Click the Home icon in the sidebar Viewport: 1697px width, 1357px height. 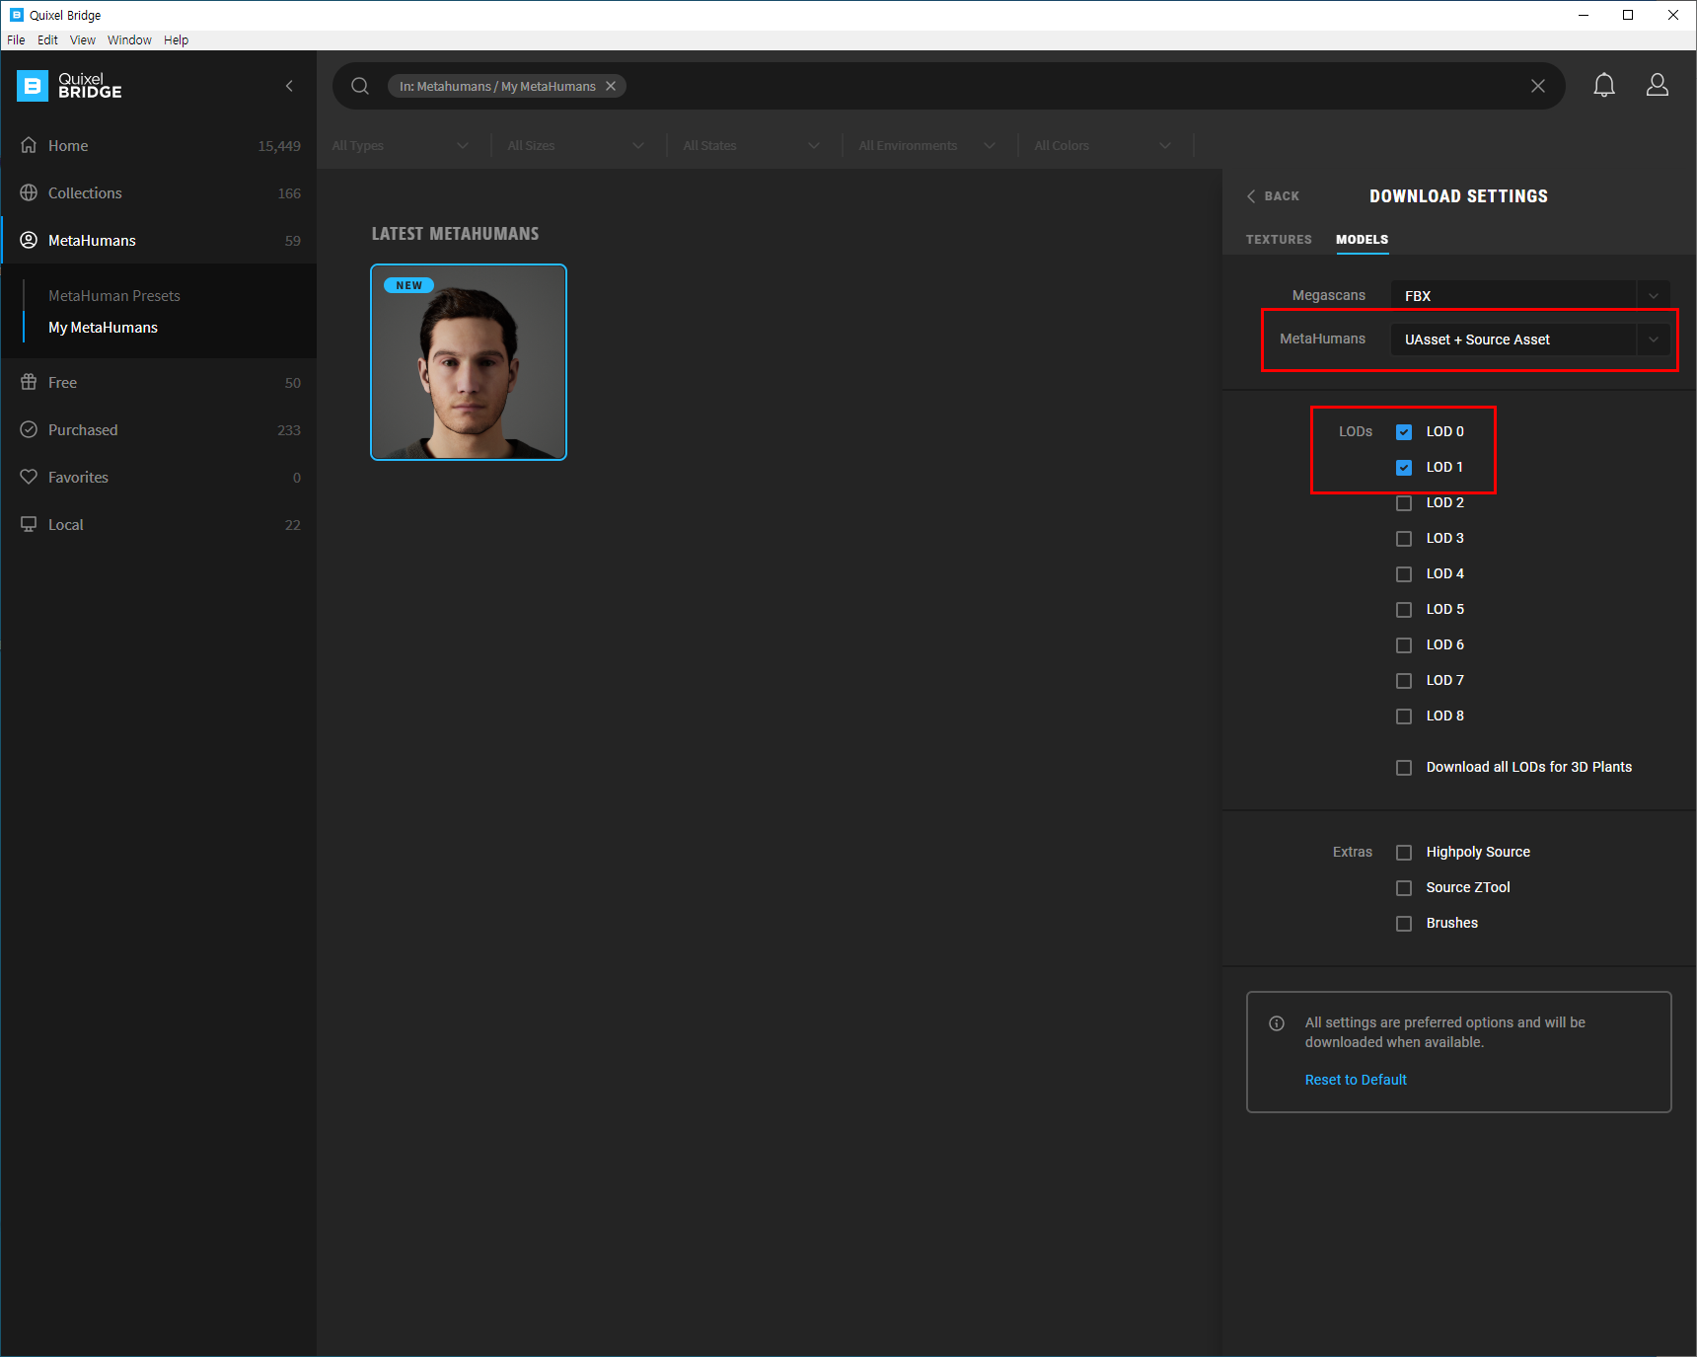click(29, 145)
